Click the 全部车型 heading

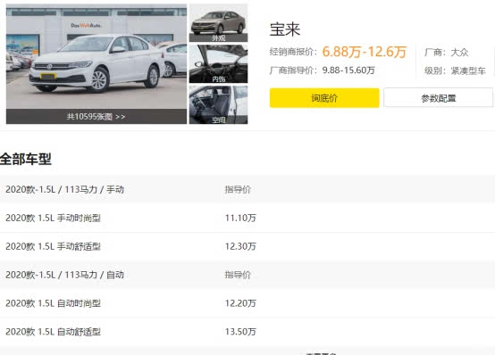(x=26, y=159)
